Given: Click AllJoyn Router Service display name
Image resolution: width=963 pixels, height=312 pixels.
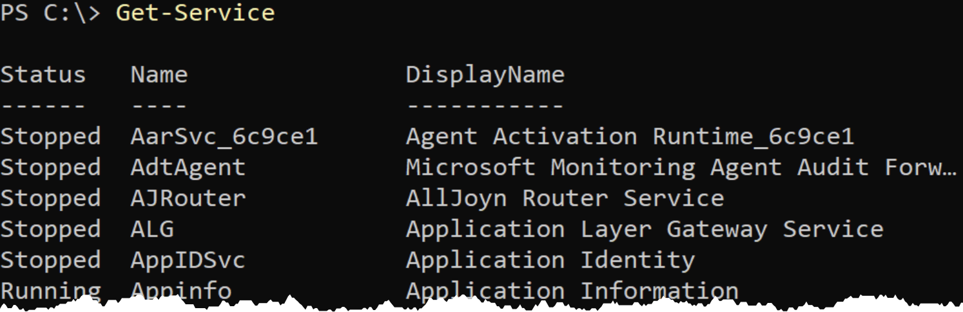Looking at the screenshot, I should (x=565, y=199).
